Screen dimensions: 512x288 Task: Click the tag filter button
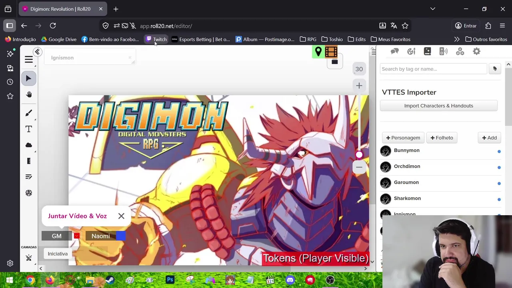495,69
